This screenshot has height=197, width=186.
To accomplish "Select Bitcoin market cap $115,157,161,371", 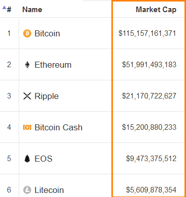I will [x=147, y=33].
